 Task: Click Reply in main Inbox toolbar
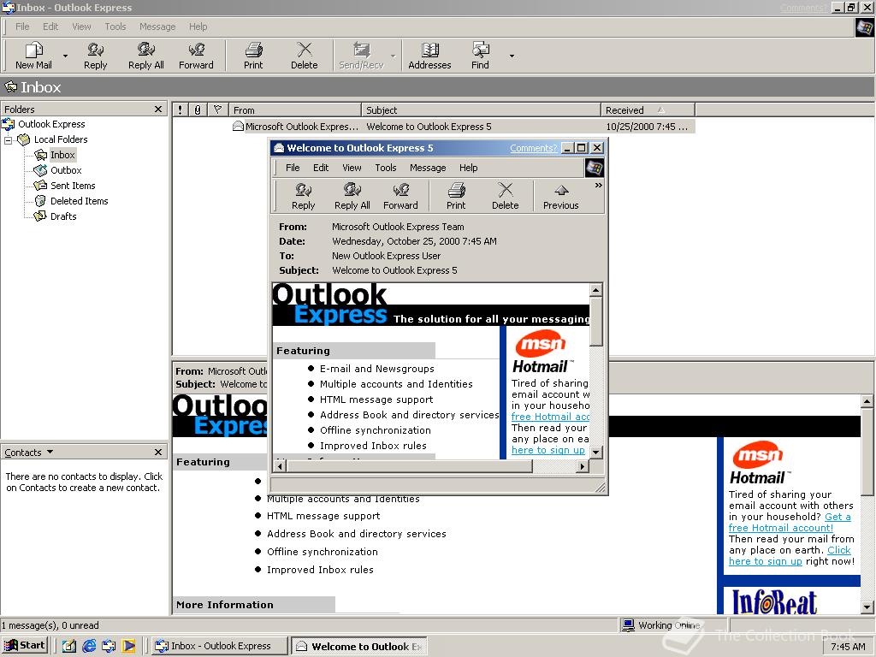coord(96,56)
